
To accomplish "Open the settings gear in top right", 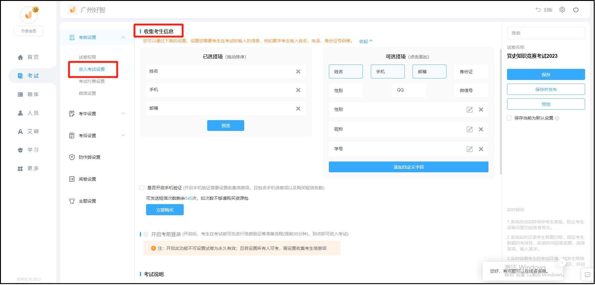I will [x=562, y=10].
